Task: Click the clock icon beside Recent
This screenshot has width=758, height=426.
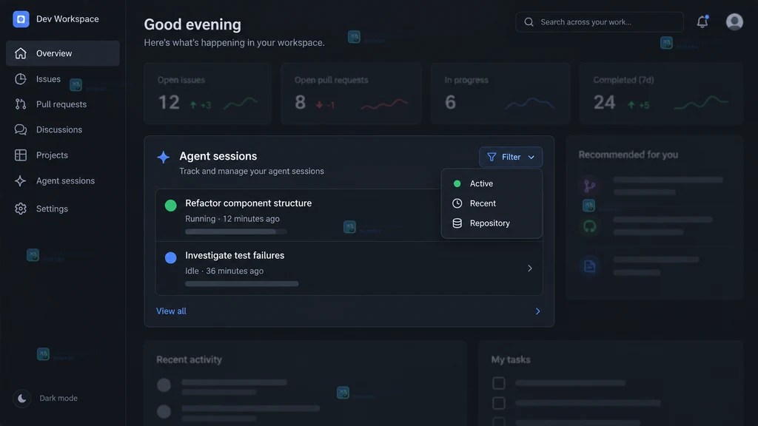Action: coord(457,203)
